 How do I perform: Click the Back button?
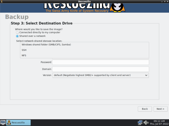[145, 109]
